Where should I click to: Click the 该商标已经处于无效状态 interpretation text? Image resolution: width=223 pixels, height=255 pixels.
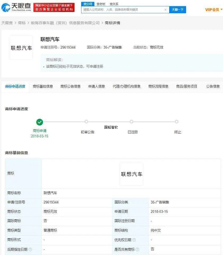pos(75,66)
